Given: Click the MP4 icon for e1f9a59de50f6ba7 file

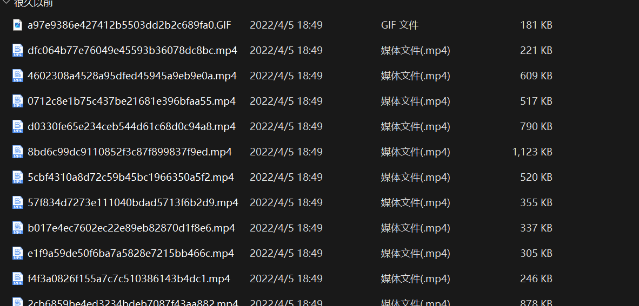Looking at the screenshot, I should (x=18, y=253).
